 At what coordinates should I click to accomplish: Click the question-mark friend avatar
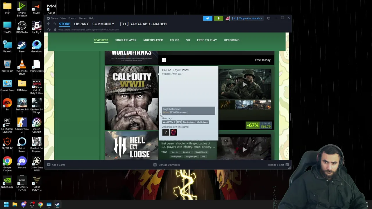[165, 132]
